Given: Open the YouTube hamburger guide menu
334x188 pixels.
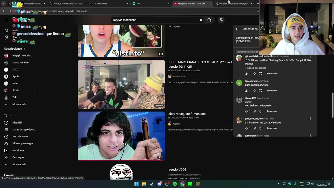Looking at the screenshot, I should click(6, 20).
